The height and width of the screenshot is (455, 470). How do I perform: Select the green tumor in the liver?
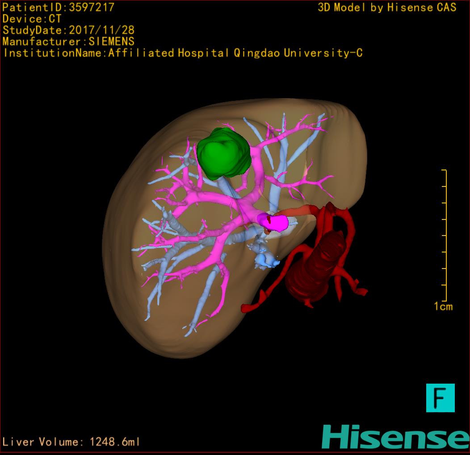[222, 153]
